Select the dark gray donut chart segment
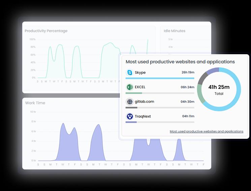Image resolution: width=251 pixels, height=191 pixels. pyautogui.click(x=202, y=78)
